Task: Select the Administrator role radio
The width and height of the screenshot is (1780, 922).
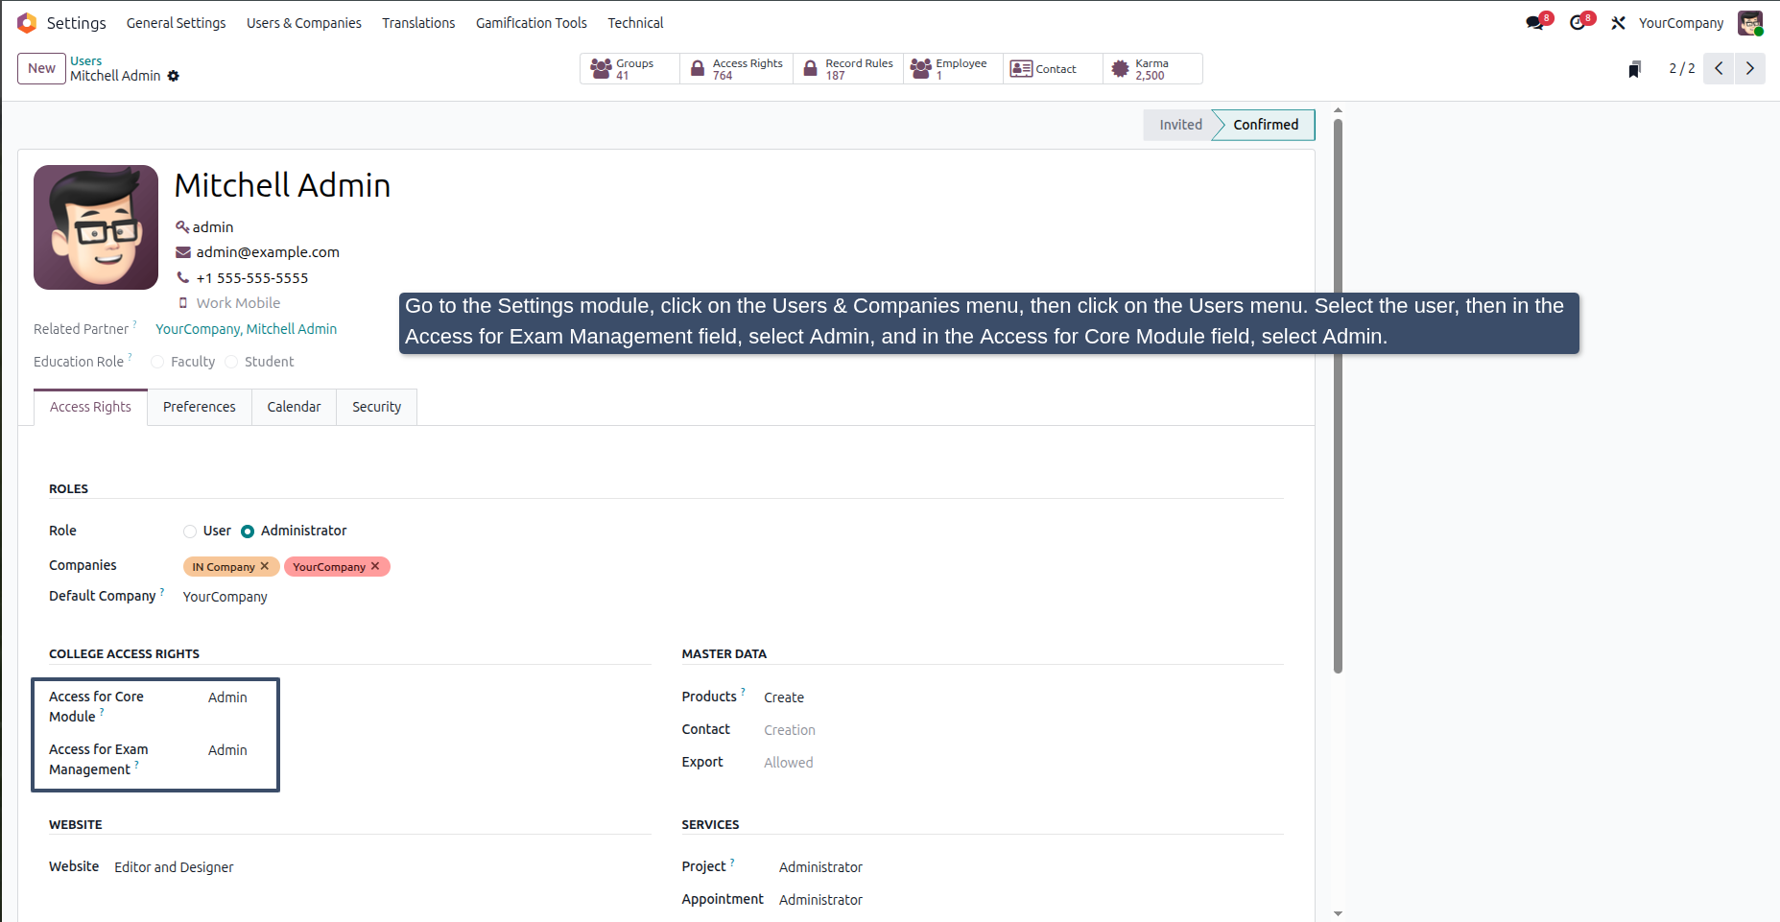Action: click(248, 532)
